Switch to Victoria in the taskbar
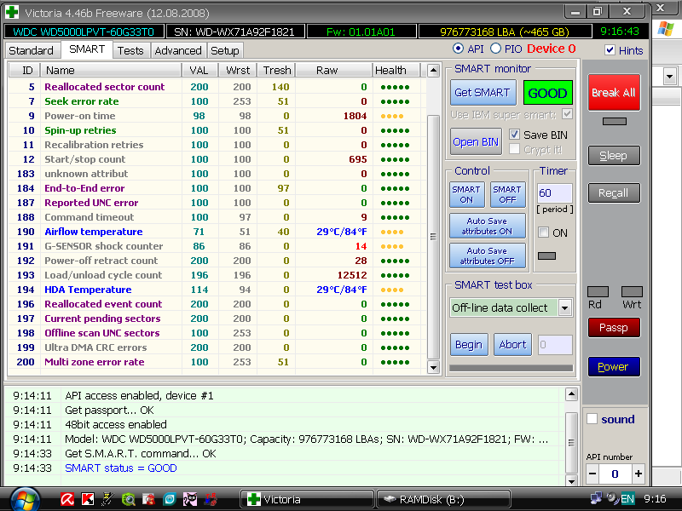The image size is (682, 511). click(307, 499)
